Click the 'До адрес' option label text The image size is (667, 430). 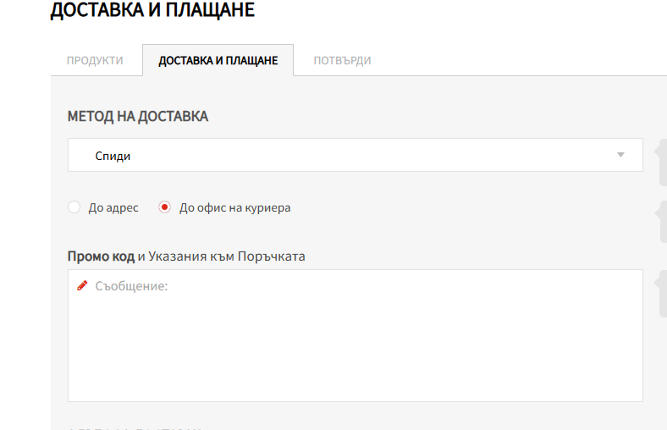[x=113, y=207]
